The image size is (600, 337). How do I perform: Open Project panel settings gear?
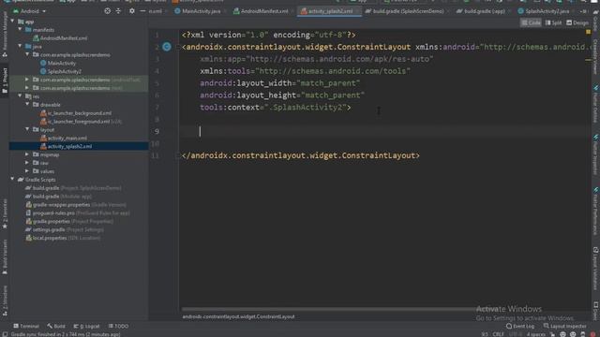point(131,11)
